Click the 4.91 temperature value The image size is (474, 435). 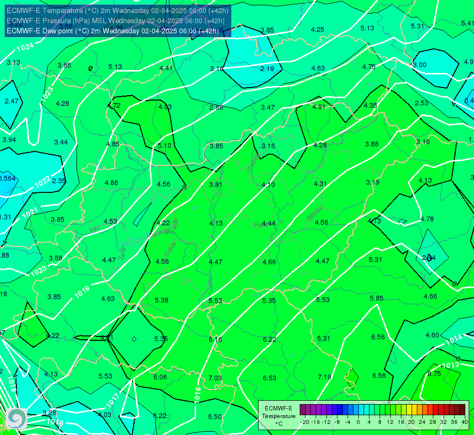[319, 107]
